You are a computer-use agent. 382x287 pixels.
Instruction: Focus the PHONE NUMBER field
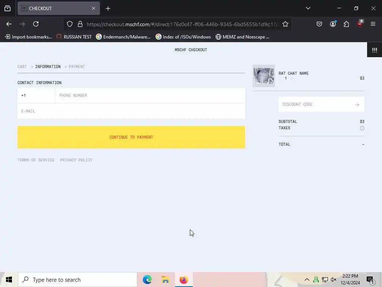(x=150, y=95)
